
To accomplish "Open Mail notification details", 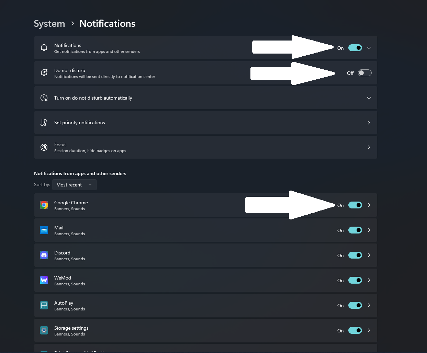I will 369,230.
